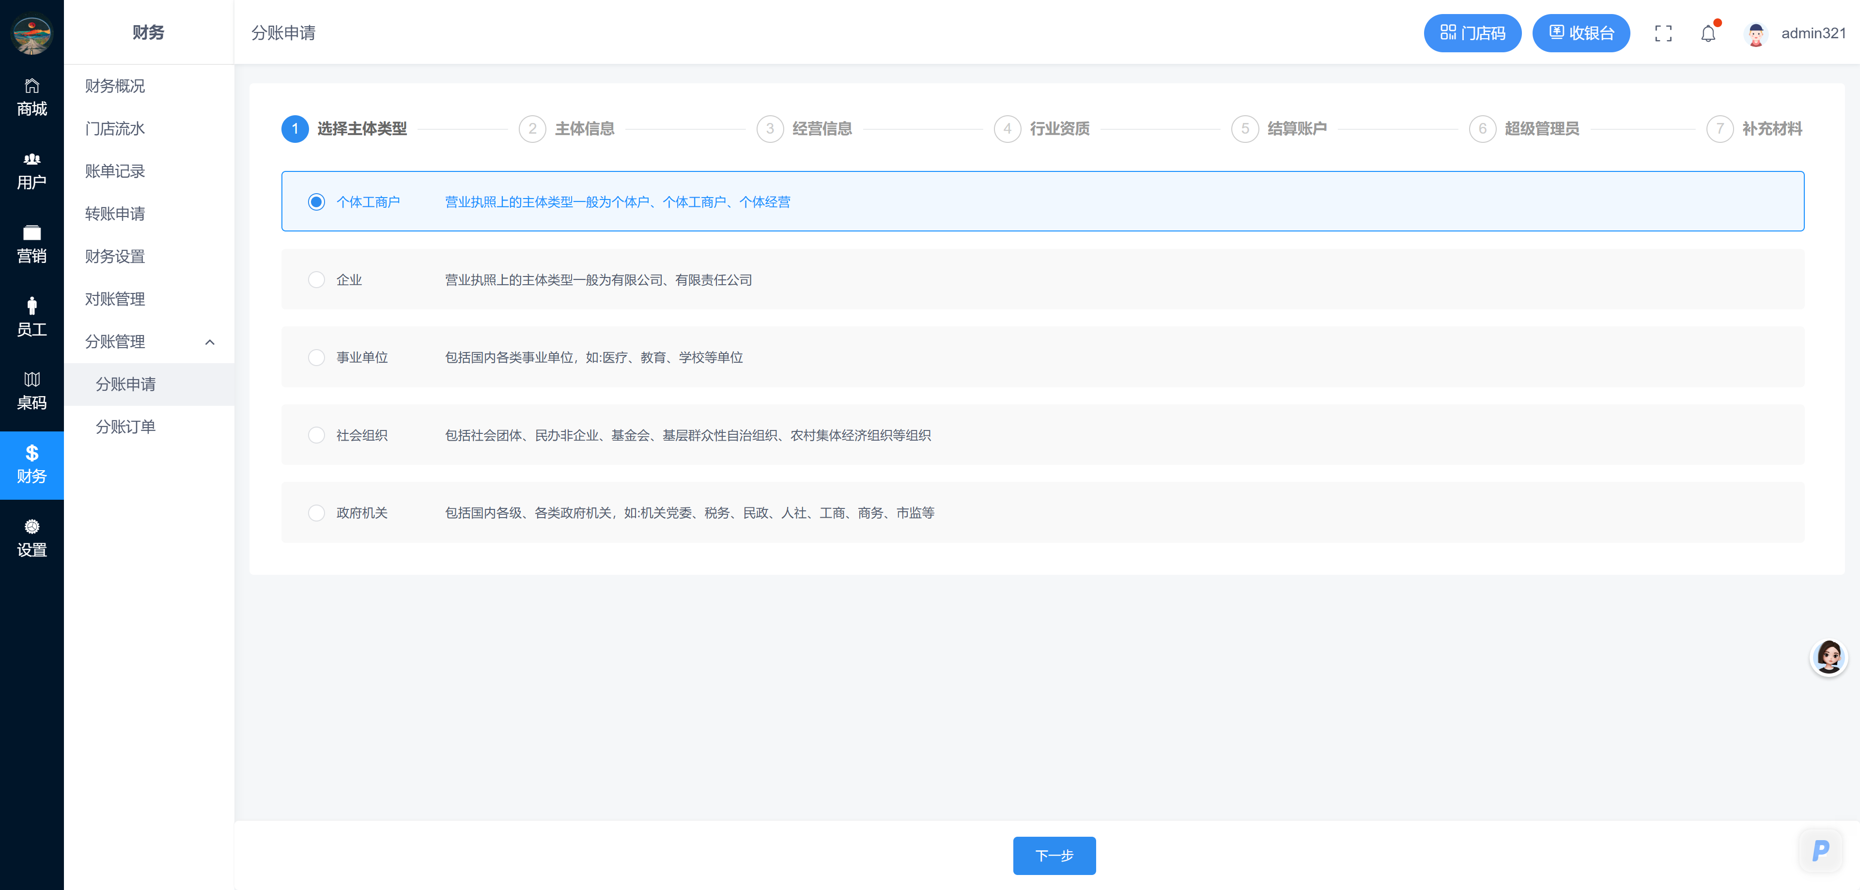
Task: Click step 7 补充材料
Action: pyautogui.click(x=1754, y=128)
